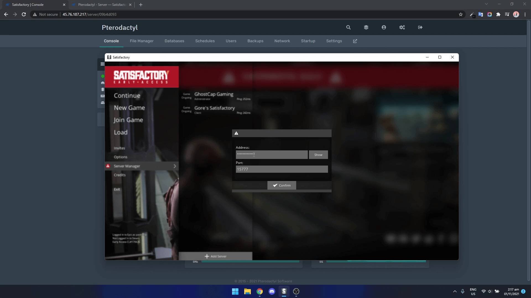
Task: Go back in browser history
Action: tap(6, 14)
